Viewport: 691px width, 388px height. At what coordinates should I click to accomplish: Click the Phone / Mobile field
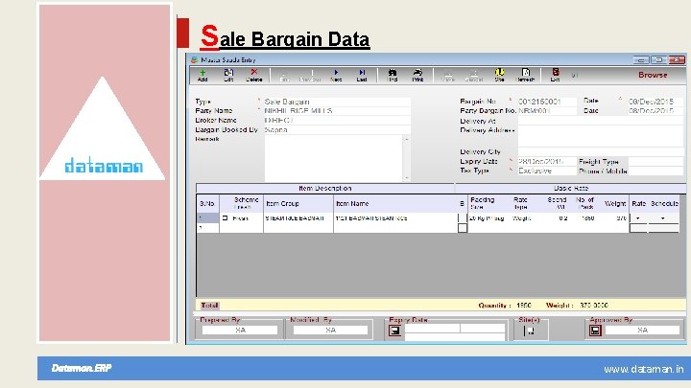click(x=655, y=171)
